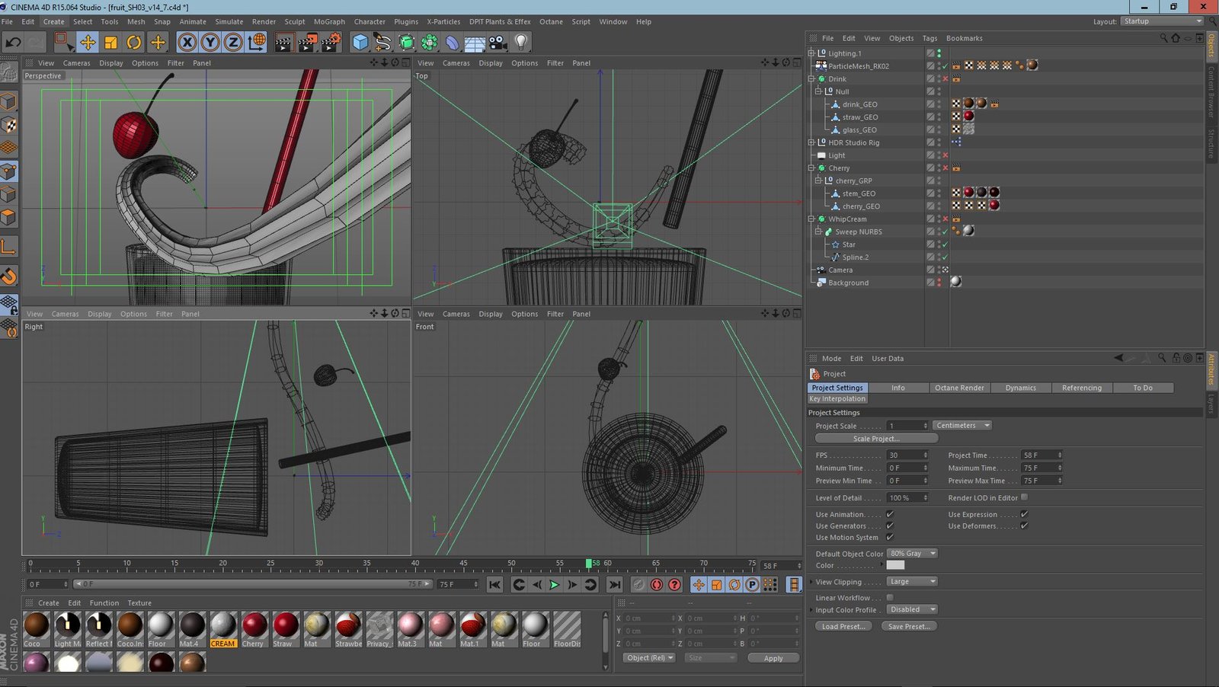Open the Default Object Color dropdown
The height and width of the screenshot is (687, 1219).
click(x=912, y=554)
